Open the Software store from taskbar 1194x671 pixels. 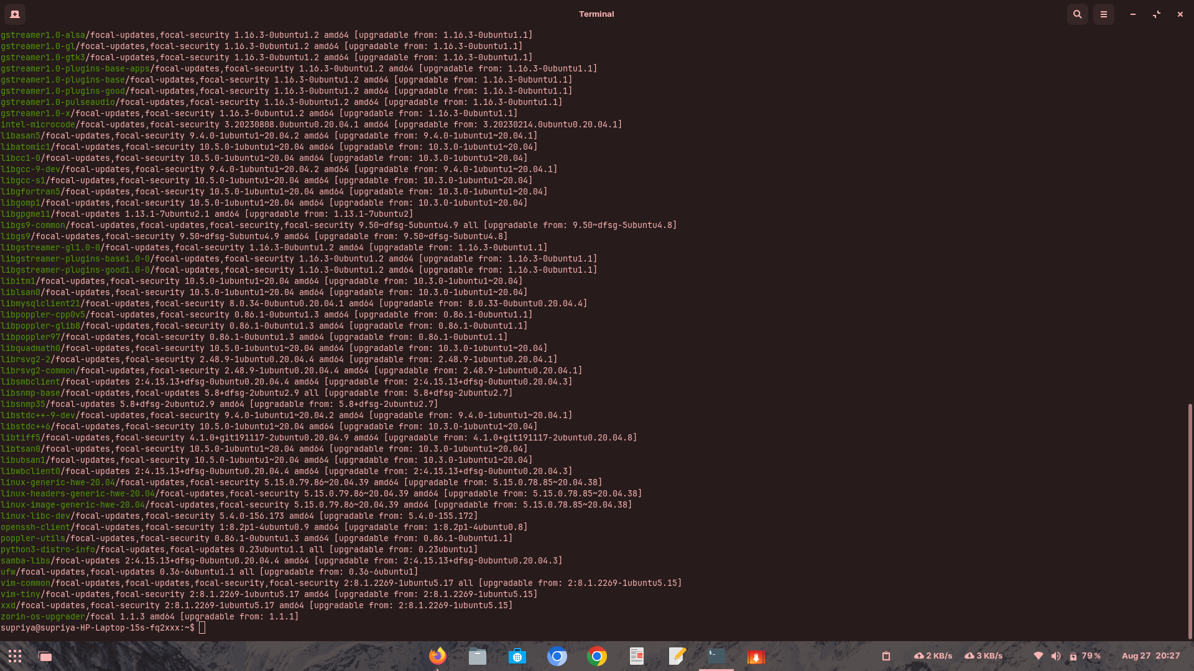517,656
